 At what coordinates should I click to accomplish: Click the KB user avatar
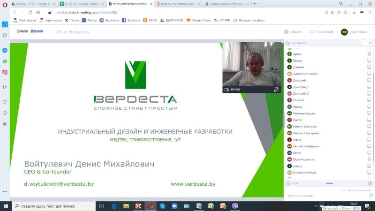[x=344, y=32]
